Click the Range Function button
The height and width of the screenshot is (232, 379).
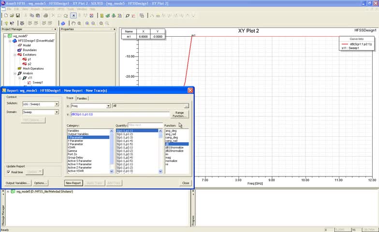click(179, 114)
